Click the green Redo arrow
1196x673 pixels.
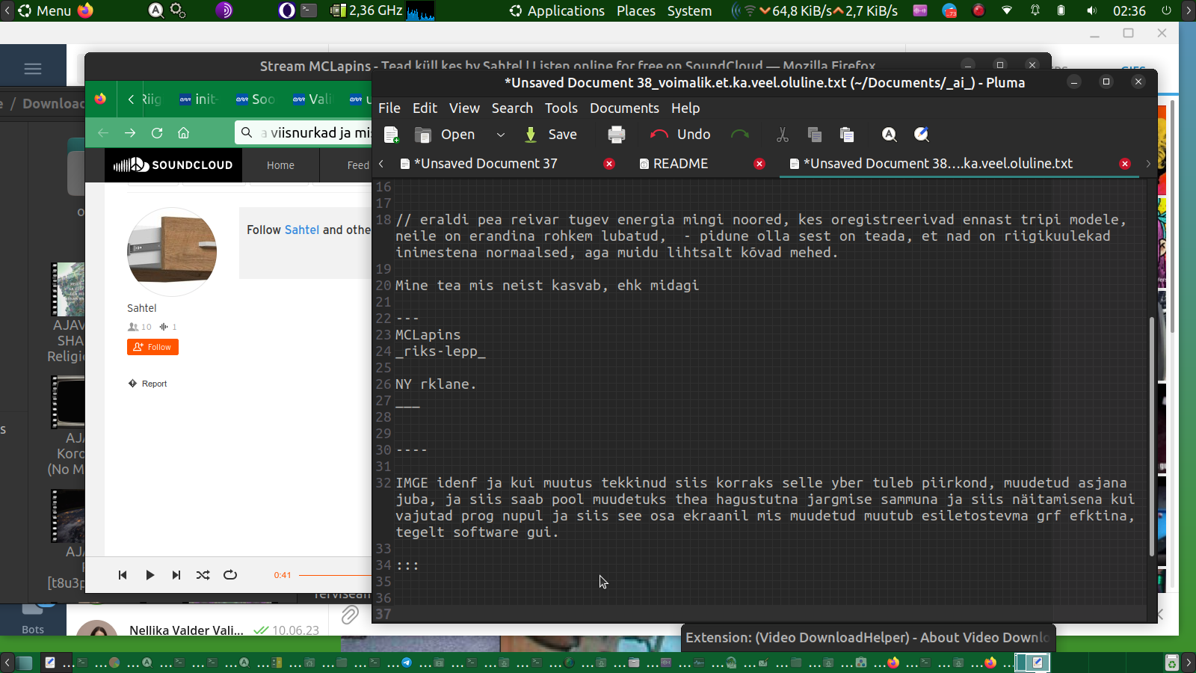pos(739,135)
